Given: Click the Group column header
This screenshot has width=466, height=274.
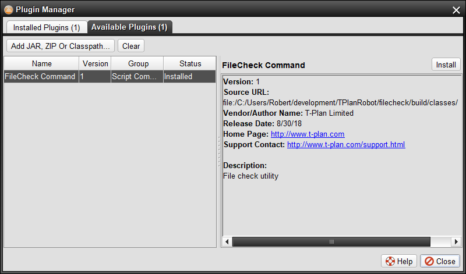Looking at the screenshot, I should tap(138, 64).
